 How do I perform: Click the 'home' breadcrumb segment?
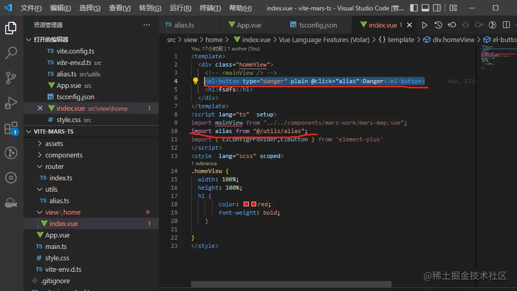pyautogui.click(x=214, y=40)
